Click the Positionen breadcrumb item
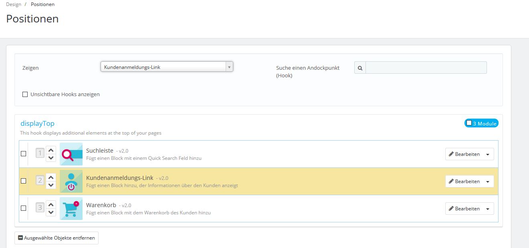 (x=42, y=4)
